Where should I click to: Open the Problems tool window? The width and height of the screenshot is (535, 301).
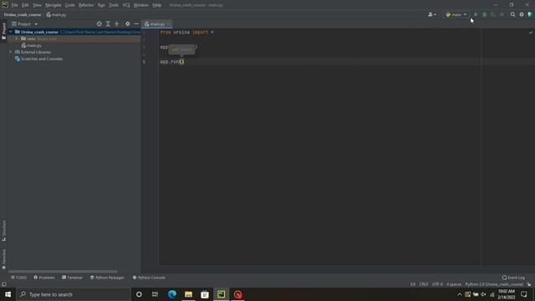click(x=44, y=278)
